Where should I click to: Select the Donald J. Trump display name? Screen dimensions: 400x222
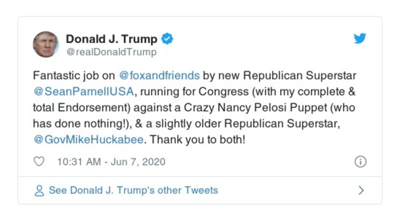click(111, 39)
